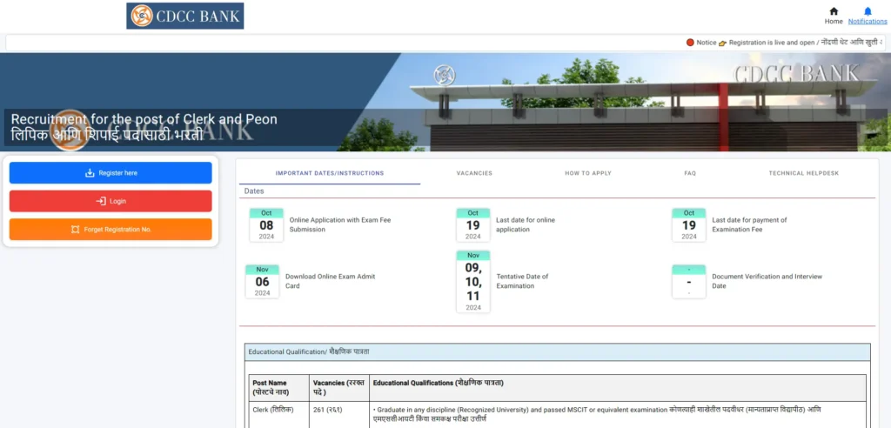Viewport: 891px width, 428px height.
Task: Click the Notifications link text
Action: [868, 22]
